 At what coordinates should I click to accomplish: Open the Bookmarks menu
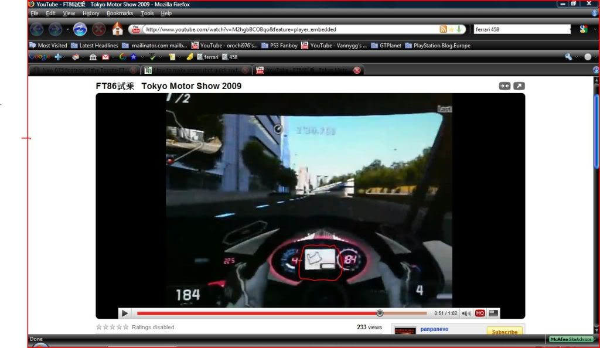[x=120, y=13]
